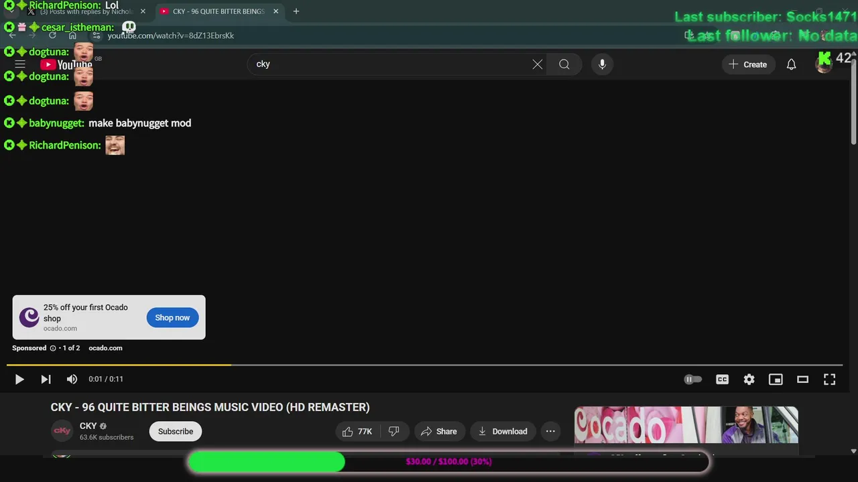
Task: Click the Ocado ad logo icon
Action: click(29, 317)
